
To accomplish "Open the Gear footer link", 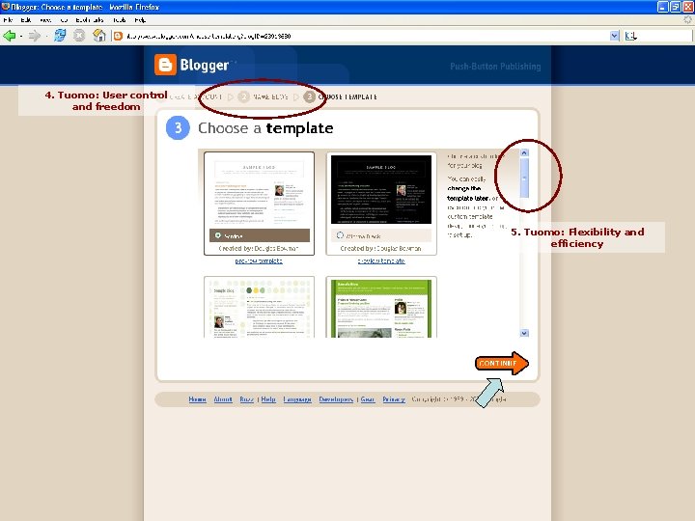I will [x=368, y=399].
